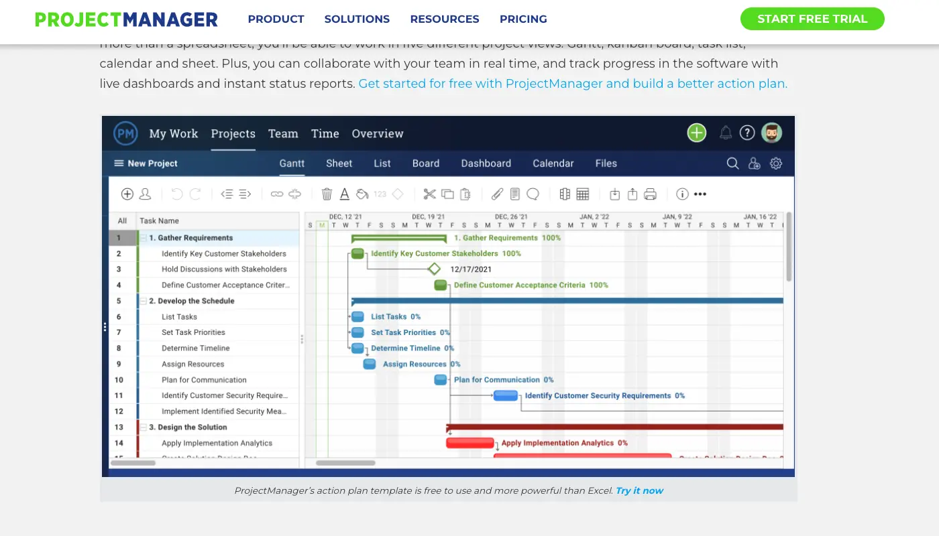Click the paint bucket fill color icon
The width and height of the screenshot is (939, 536).
(362, 194)
